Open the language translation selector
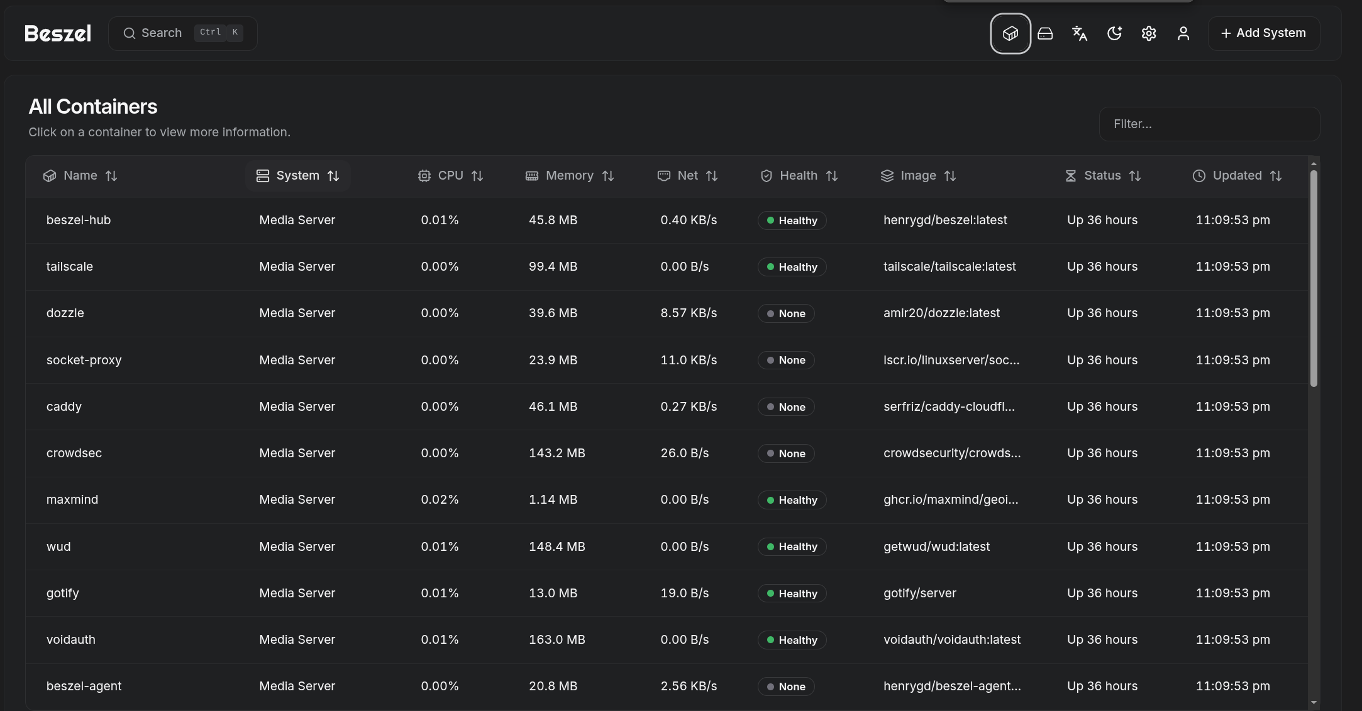This screenshot has height=711, width=1362. pos(1080,33)
